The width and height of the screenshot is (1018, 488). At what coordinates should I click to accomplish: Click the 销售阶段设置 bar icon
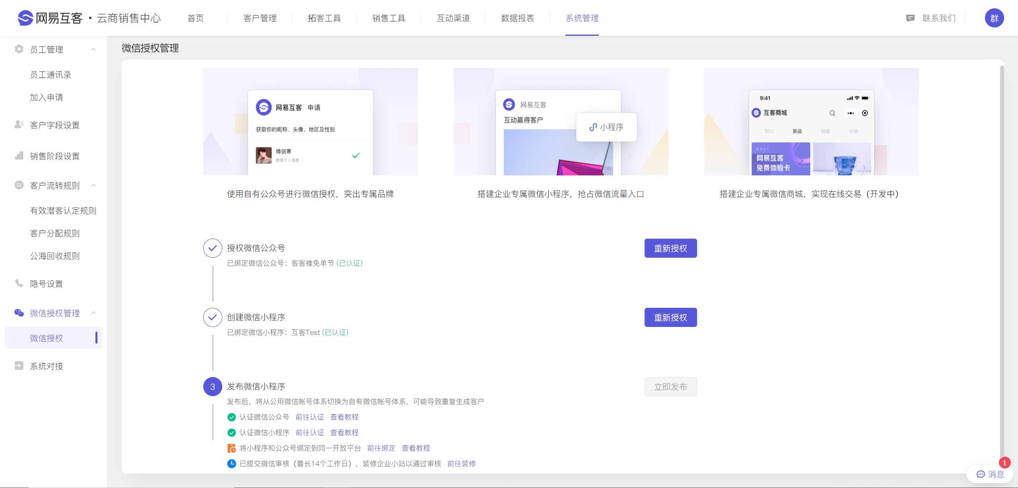point(19,156)
